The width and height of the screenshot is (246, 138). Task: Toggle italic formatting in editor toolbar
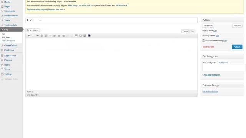tap(33, 36)
